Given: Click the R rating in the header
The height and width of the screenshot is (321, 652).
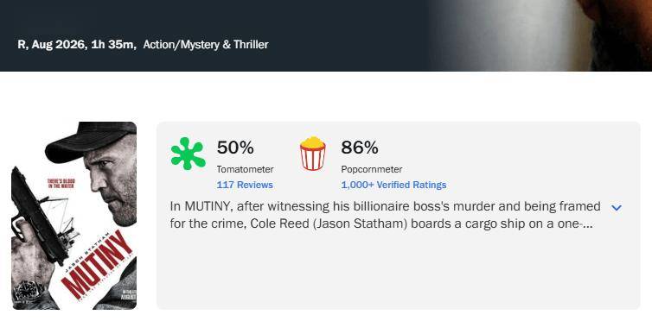Looking at the screenshot, I should [x=22, y=45].
